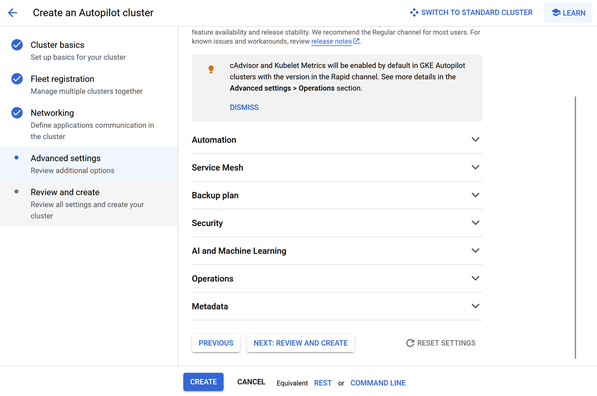Click 'Manage multiple clusters together' text

pos(86,91)
